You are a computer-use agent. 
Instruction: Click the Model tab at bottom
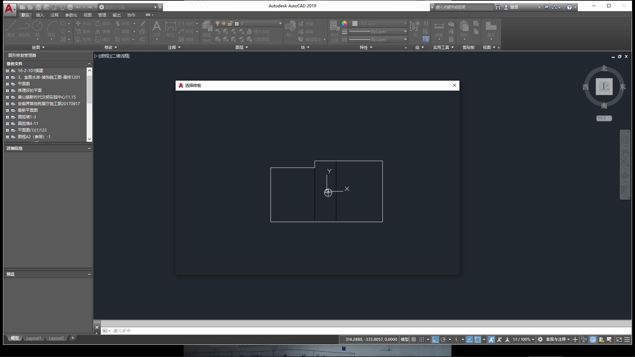[15, 338]
